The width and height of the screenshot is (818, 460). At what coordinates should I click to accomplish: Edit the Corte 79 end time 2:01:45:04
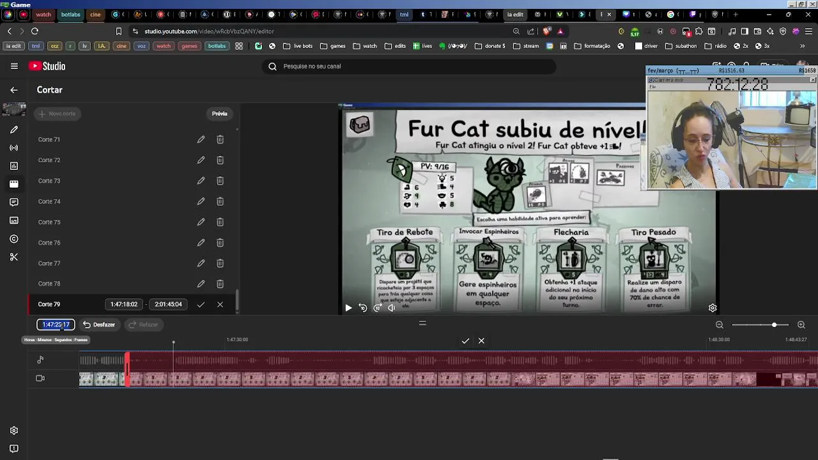pos(168,305)
